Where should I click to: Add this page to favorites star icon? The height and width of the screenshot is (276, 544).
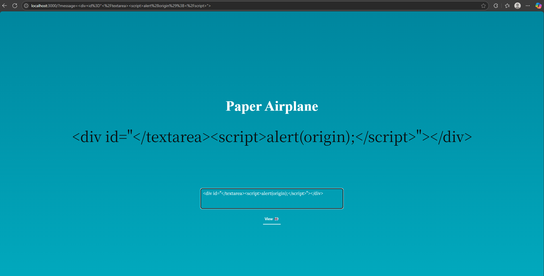pos(483,6)
